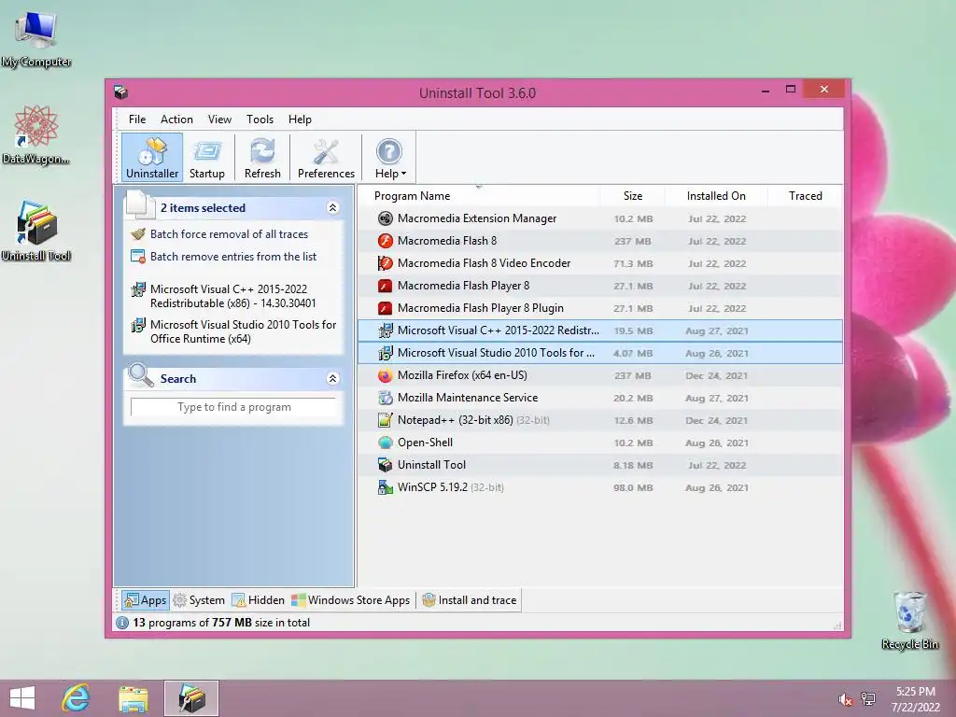Screen dimensions: 956x717
Task: Click the Notepad++ icon in list
Action: [x=385, y=420]
